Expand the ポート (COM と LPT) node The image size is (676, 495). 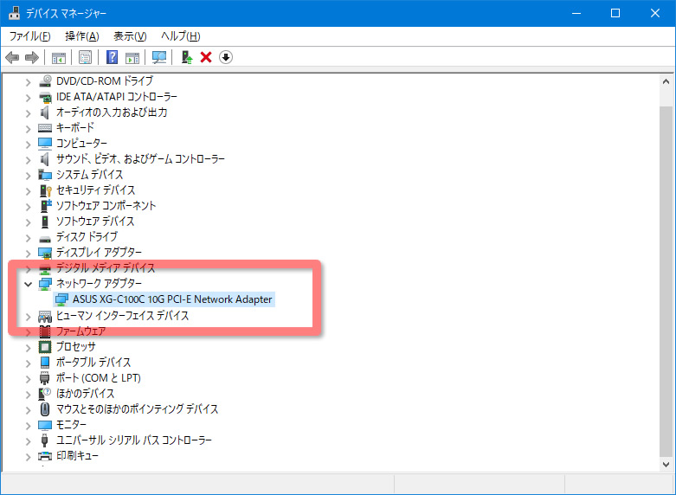28,379
